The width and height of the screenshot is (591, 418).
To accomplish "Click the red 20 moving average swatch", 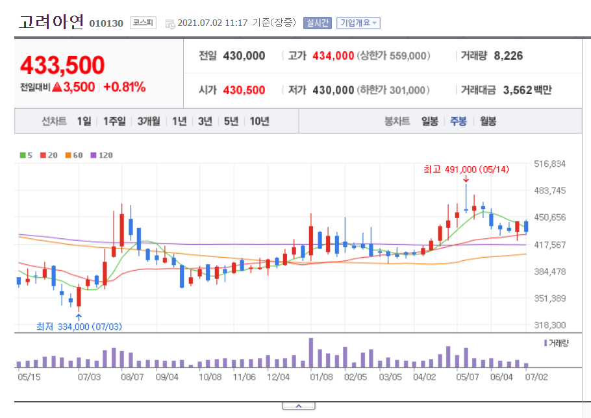I will pyautogui.click(x=44, y=155).
